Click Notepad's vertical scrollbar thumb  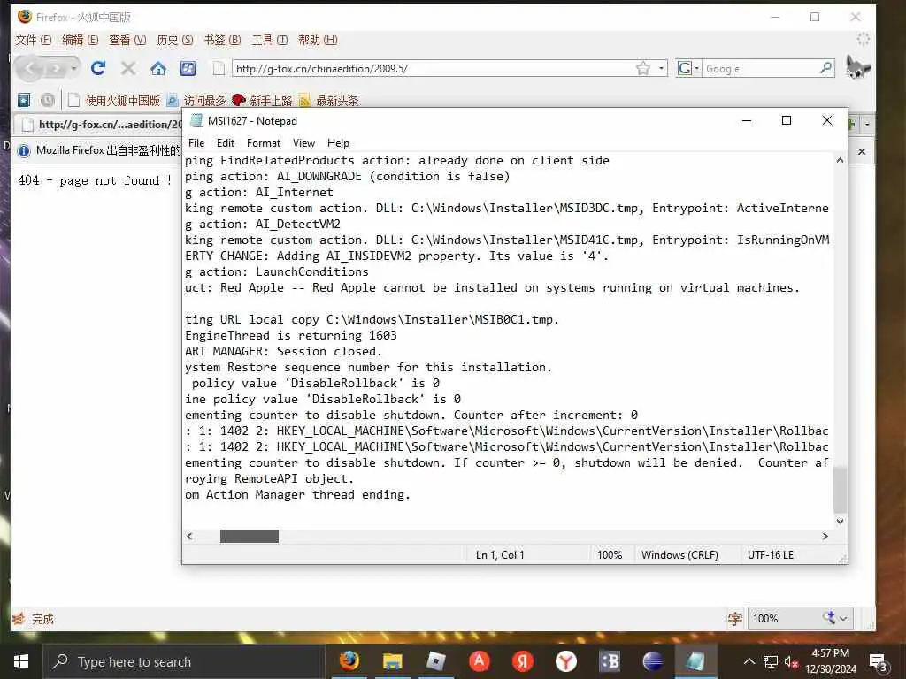(841, 490)
